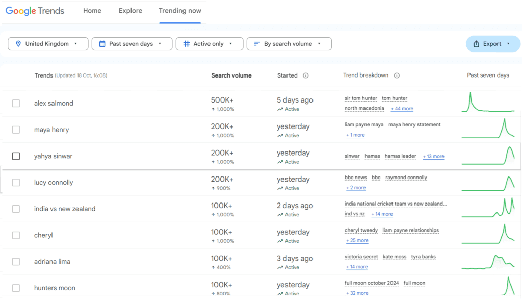Select the alex salmond checkbox
The width and height of the screenshot is (522, 304).
pos(16,103)
